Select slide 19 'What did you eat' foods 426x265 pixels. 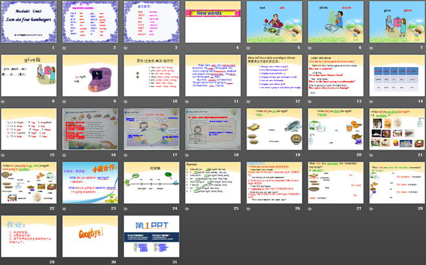tap(274, 129)
